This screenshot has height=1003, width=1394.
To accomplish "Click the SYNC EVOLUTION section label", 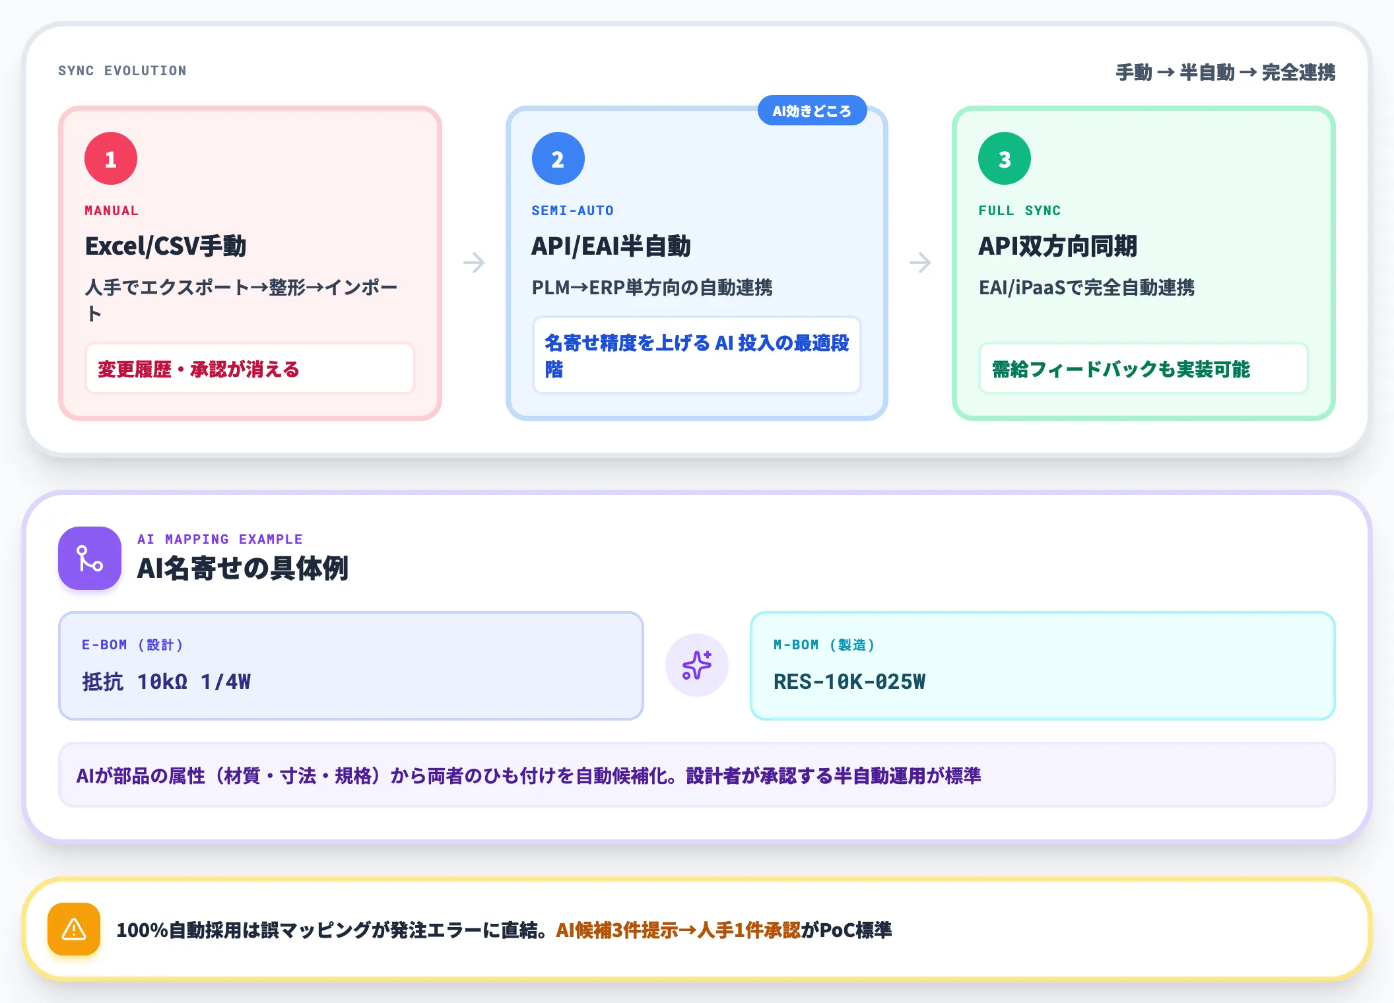I will click(x=122, y=71).
